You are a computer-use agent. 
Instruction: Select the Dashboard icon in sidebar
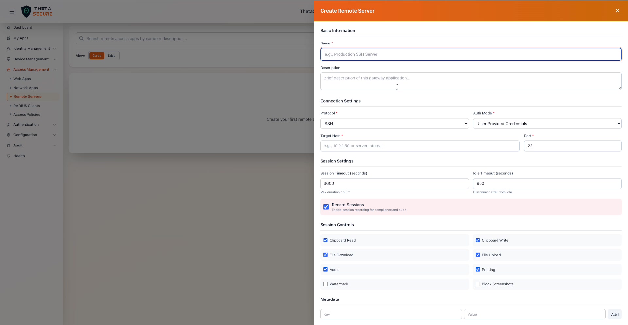coord(9,27)
